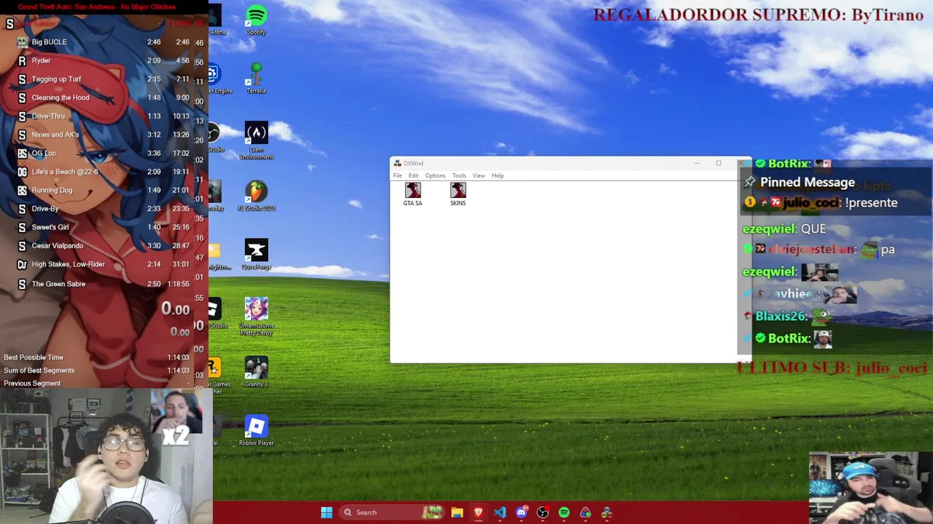Open Exam Environment desktop shortcut
The image size is (933, 524).
coord(256,141)
